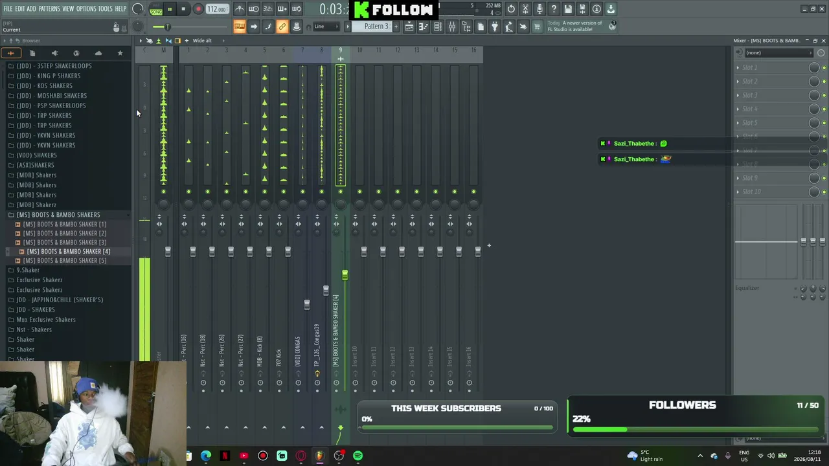Toggle the orange link icon in the toolbar

click(x=282, y=27)
